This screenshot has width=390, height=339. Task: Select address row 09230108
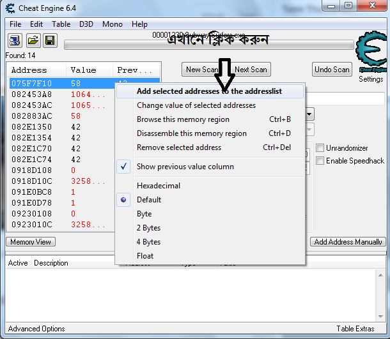tap(62, 214)
